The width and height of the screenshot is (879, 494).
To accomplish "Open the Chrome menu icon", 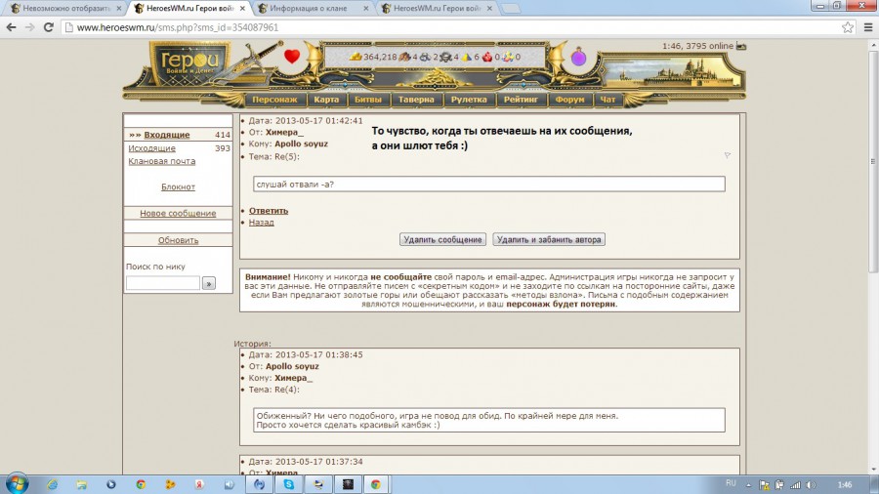I will pos(868,27).
